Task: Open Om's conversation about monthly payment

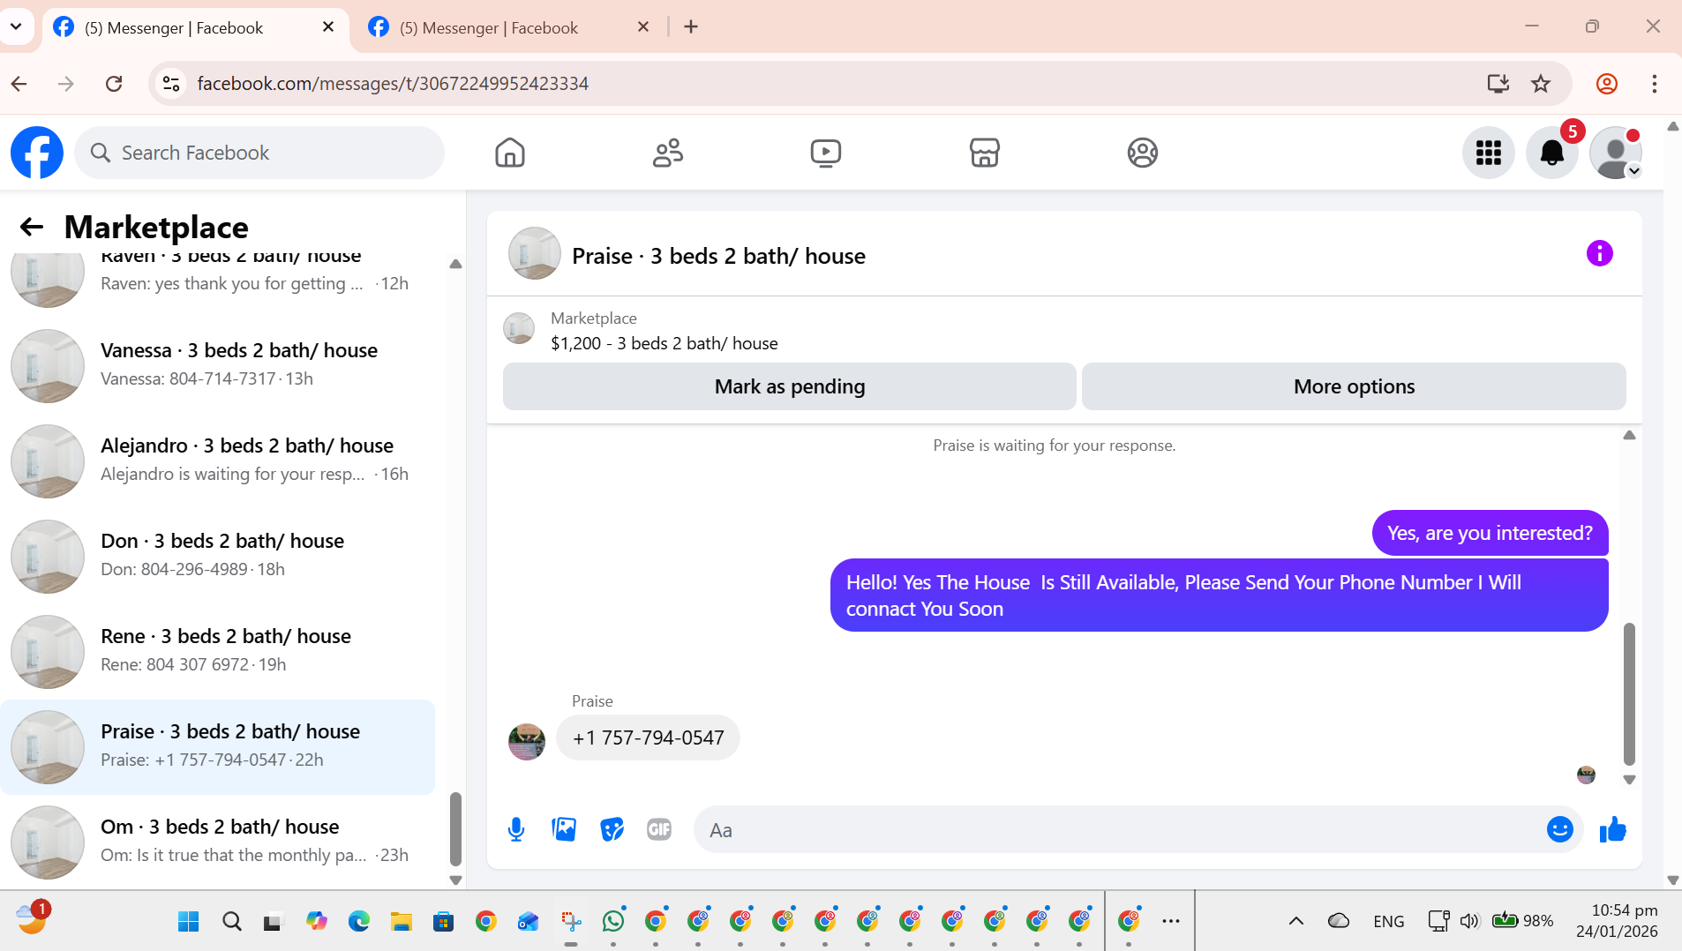Action: point(218,842)
